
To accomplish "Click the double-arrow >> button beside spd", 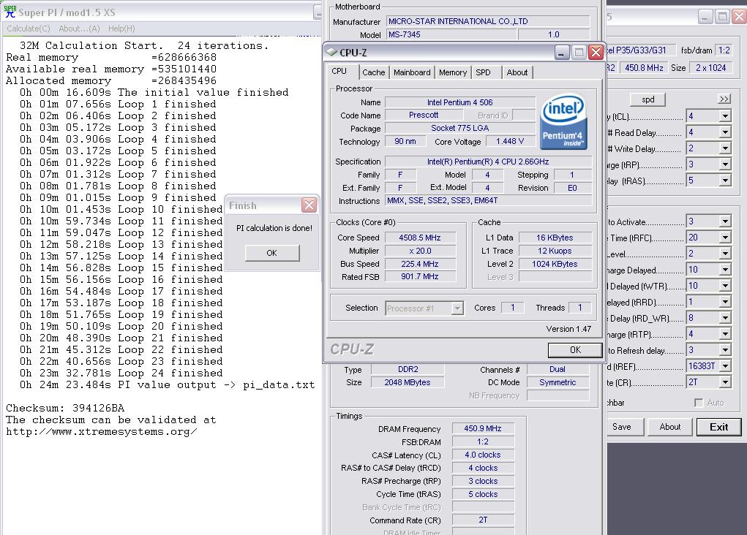I will [724, 99].
